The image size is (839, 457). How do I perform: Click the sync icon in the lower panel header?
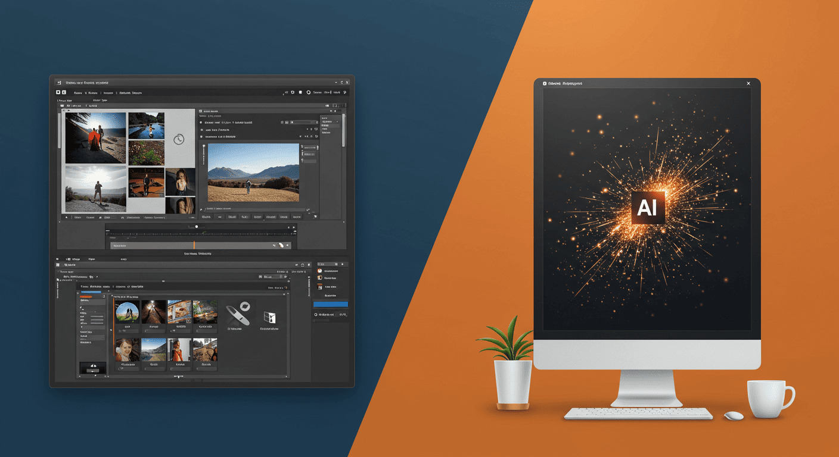[x=303, y=265]
